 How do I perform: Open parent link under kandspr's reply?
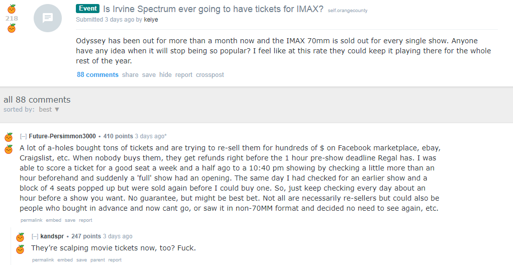(98, 260)
